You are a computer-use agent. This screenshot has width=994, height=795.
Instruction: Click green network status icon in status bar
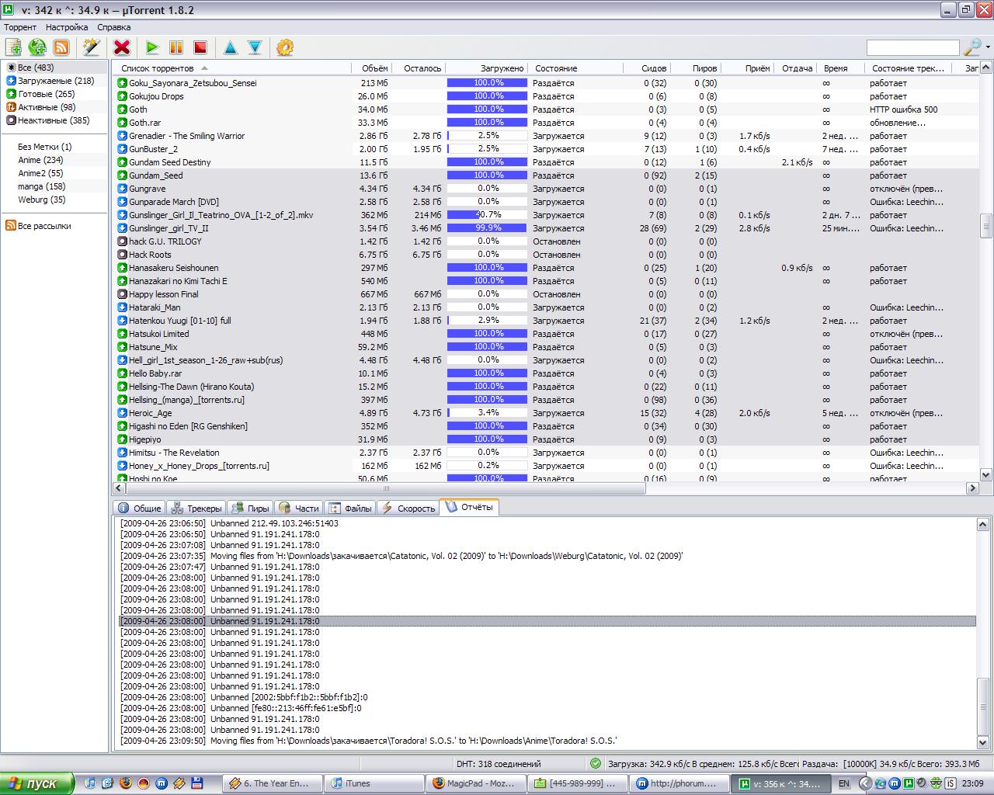pyautogui.click(x=596, y=764)
